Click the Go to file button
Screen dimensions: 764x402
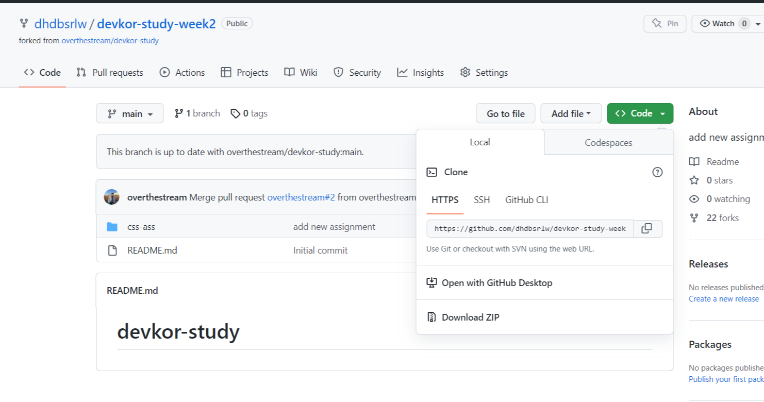(506, 113)
